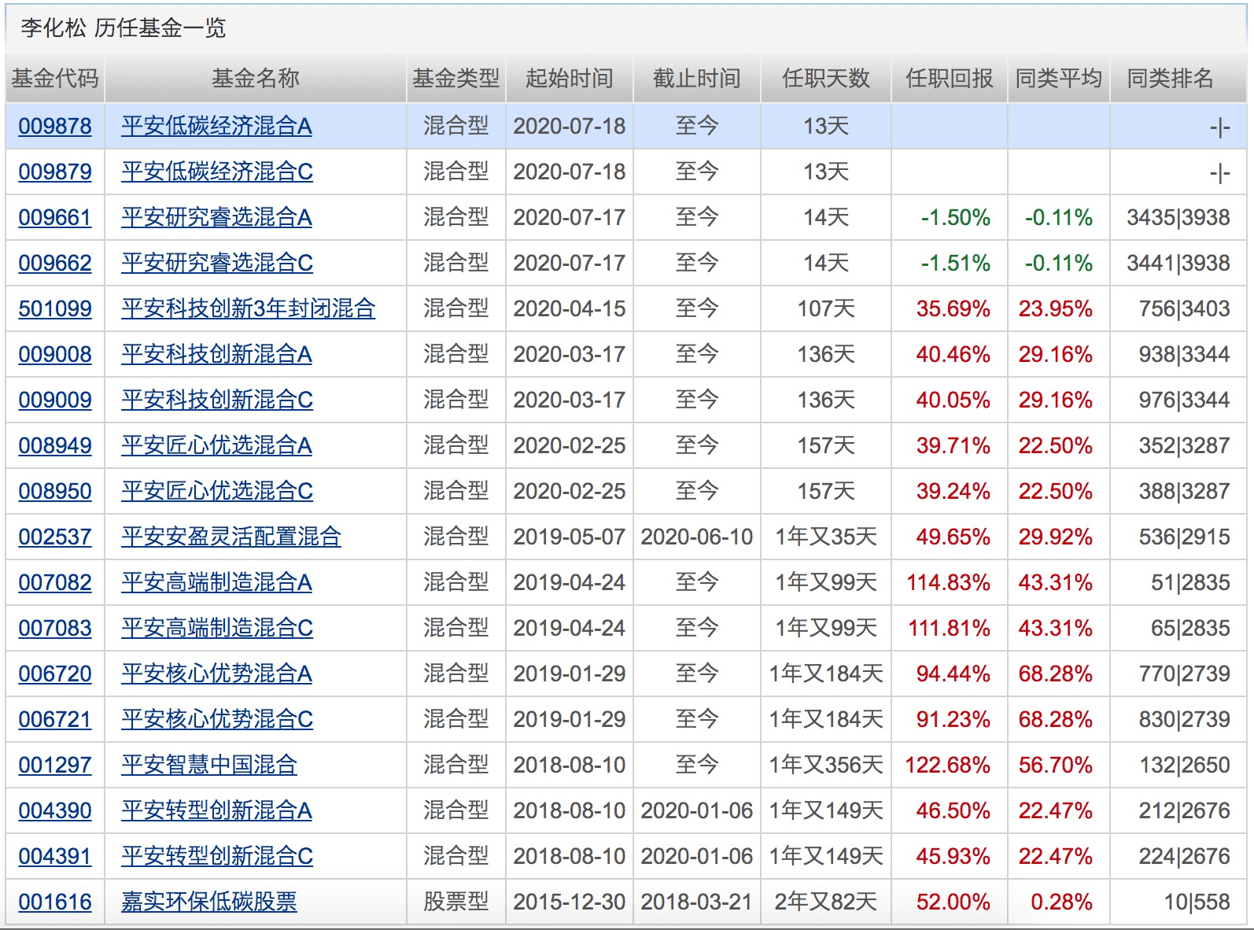Open fund 平安高端制造混合A

pos(216,582)
